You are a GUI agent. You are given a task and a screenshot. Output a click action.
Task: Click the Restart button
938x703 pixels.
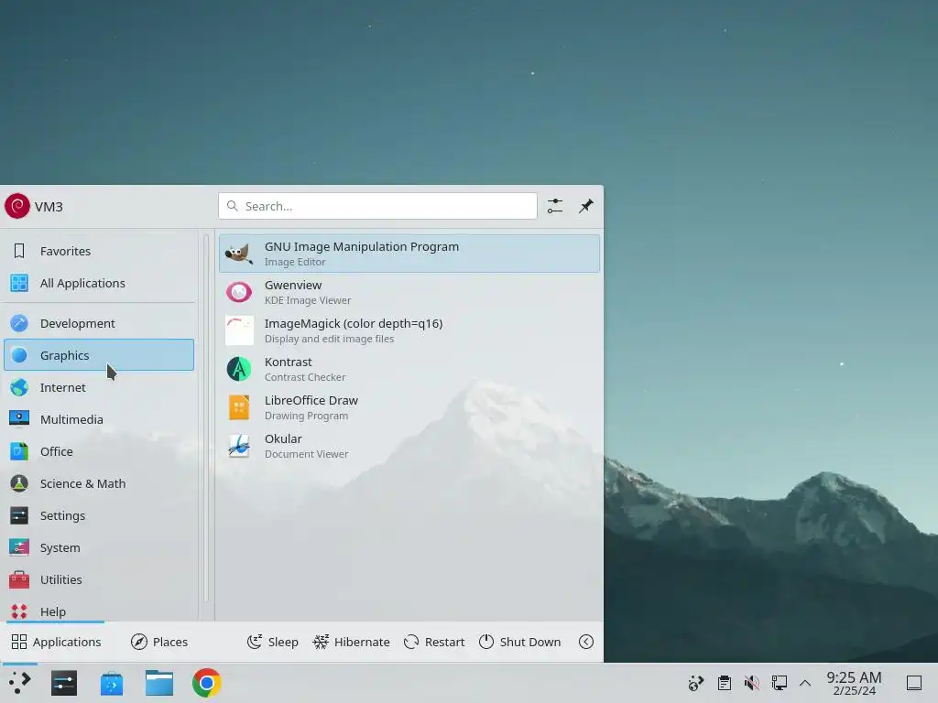(434, 642)
